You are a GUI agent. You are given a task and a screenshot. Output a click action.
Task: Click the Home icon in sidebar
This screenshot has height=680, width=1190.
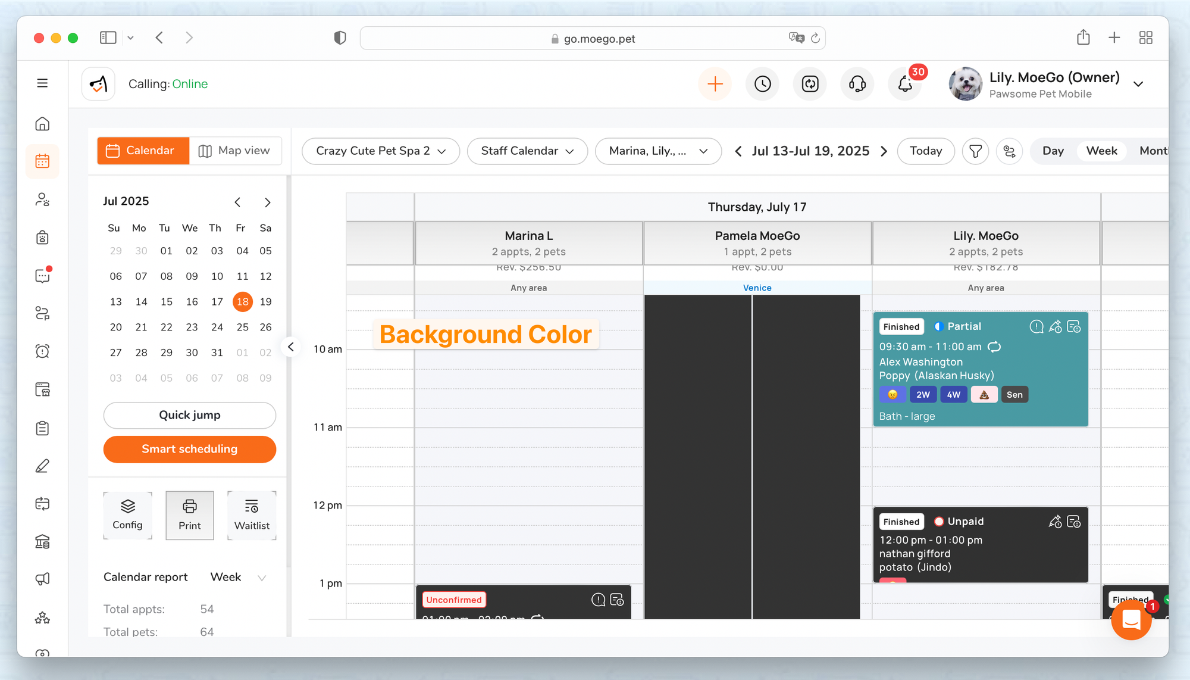(42, 124)
